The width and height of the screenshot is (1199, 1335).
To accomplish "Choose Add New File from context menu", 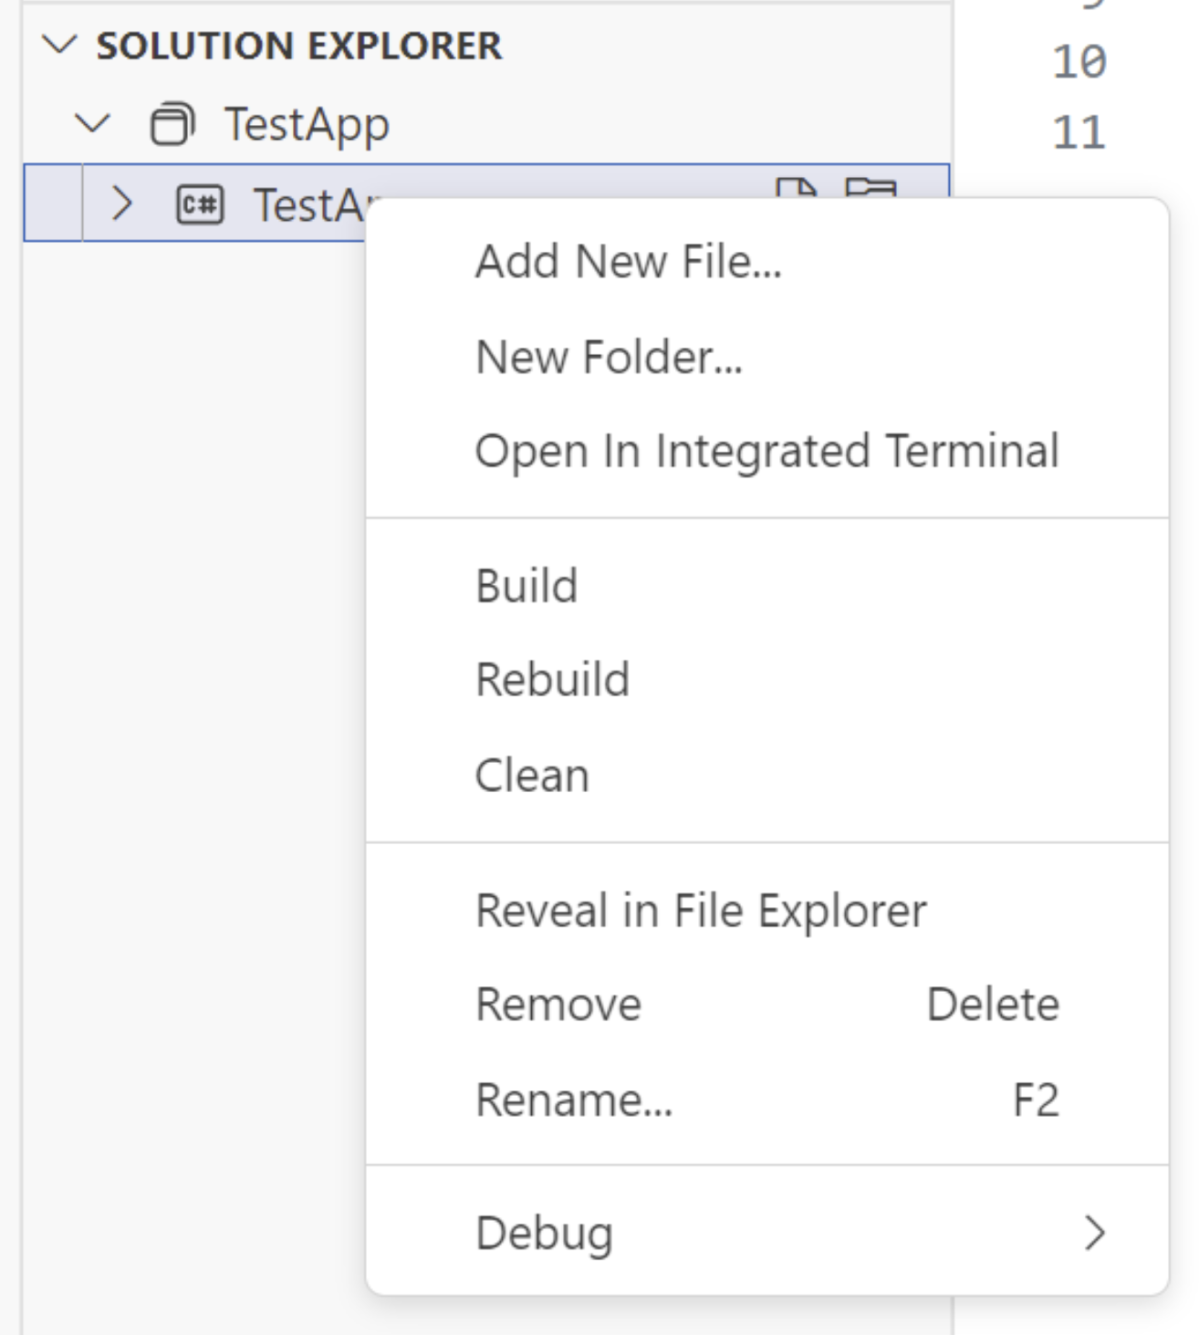I will tap(630, 262).
